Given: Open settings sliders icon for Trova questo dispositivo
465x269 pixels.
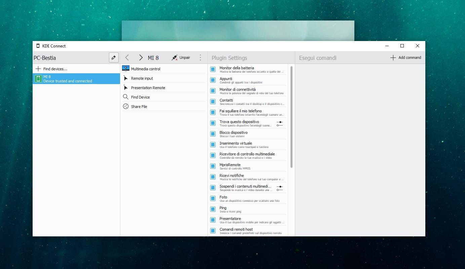Looking at the screenshot, I should [280, 123].
